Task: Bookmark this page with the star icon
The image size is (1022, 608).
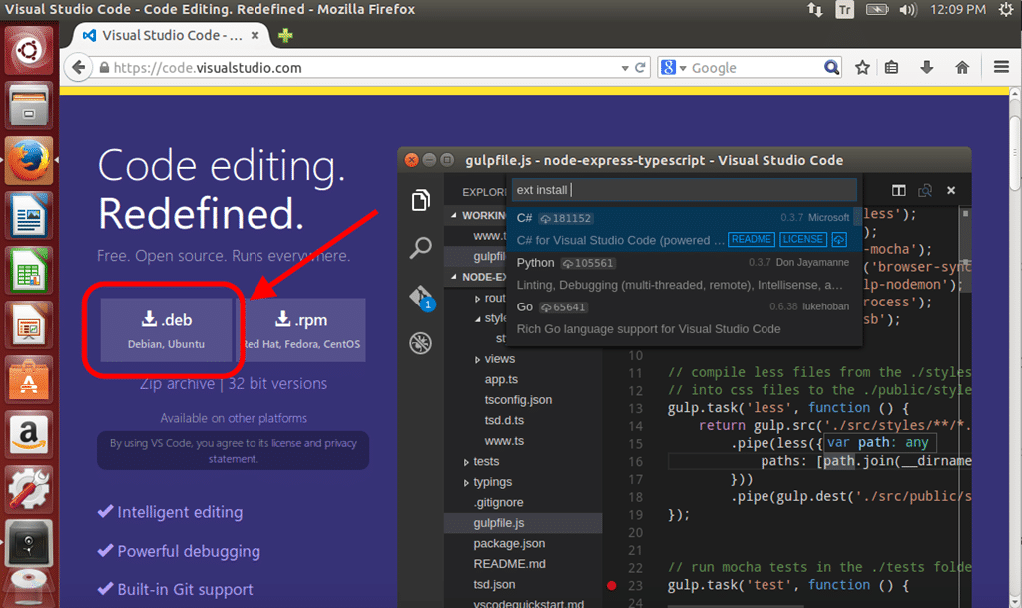Action: 862,67
